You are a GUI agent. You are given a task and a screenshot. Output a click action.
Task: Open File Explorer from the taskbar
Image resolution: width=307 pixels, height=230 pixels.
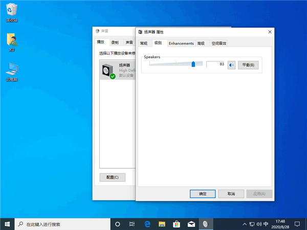coord(162,224)
